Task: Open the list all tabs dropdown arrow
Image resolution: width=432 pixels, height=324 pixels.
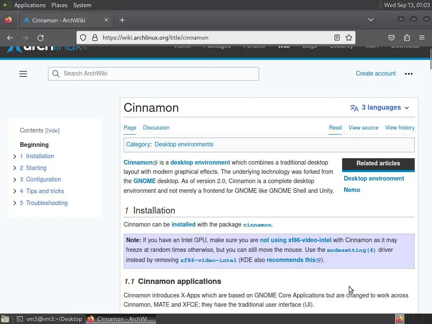Action: pyautogui.click(x=371, y=20)
